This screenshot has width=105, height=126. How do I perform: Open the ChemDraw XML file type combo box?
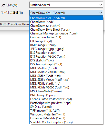66,13
